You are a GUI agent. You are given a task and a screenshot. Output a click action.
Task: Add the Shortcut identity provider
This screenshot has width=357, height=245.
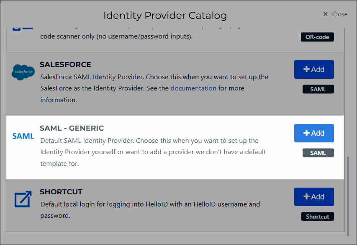tap(314, 197)
